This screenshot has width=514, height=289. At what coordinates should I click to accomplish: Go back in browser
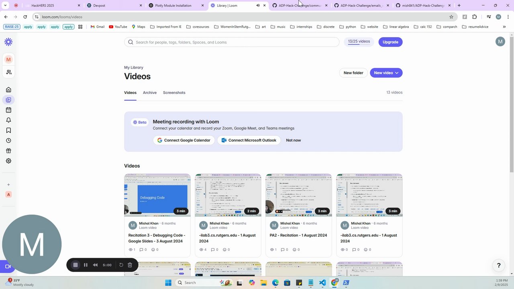pyautogui.click(x=6, y=17)
